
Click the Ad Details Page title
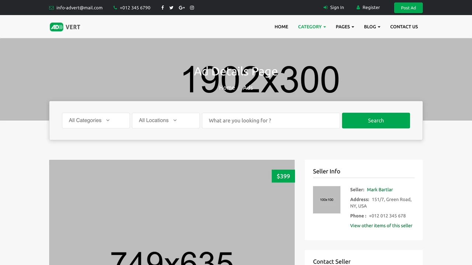point(236,71)
